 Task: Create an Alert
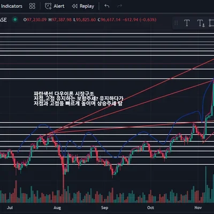click(x=55, y=6)
